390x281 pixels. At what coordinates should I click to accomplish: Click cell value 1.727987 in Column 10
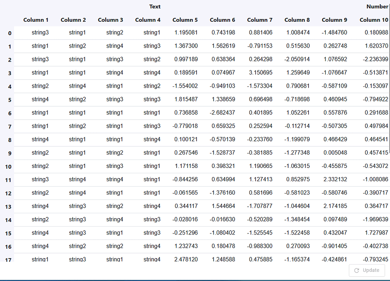coord(374,233)
